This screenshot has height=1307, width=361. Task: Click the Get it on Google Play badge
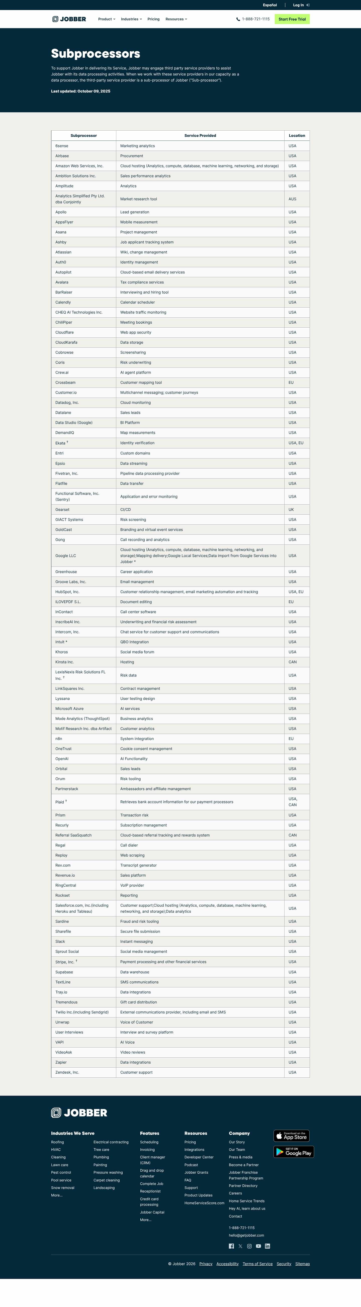(x=294, y=1152)
